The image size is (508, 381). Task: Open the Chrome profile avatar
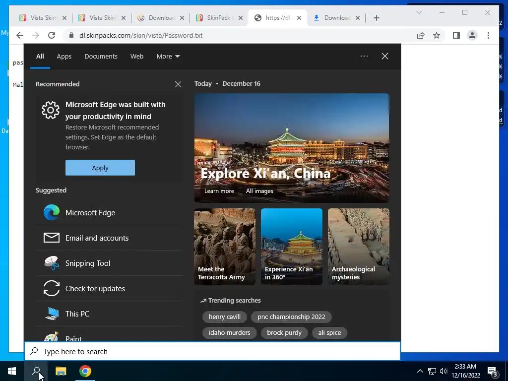[472, 35]
